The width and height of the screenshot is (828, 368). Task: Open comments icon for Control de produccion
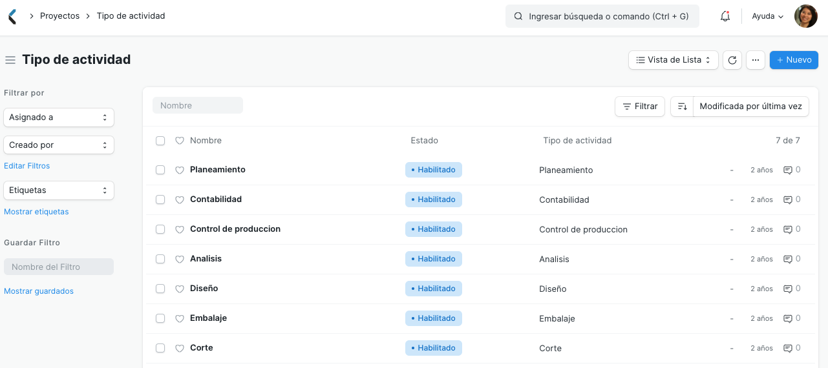point(788,230)
